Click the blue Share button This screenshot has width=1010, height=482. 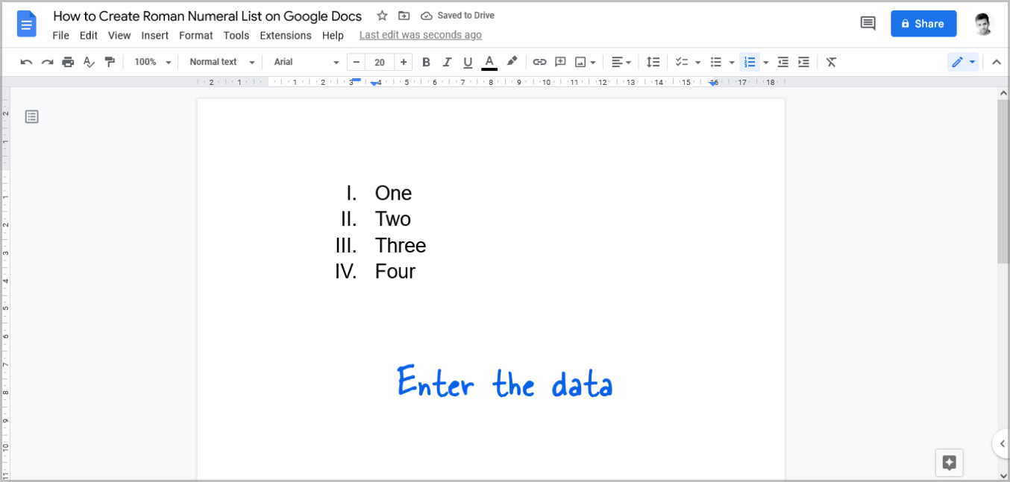click(923, 24)
